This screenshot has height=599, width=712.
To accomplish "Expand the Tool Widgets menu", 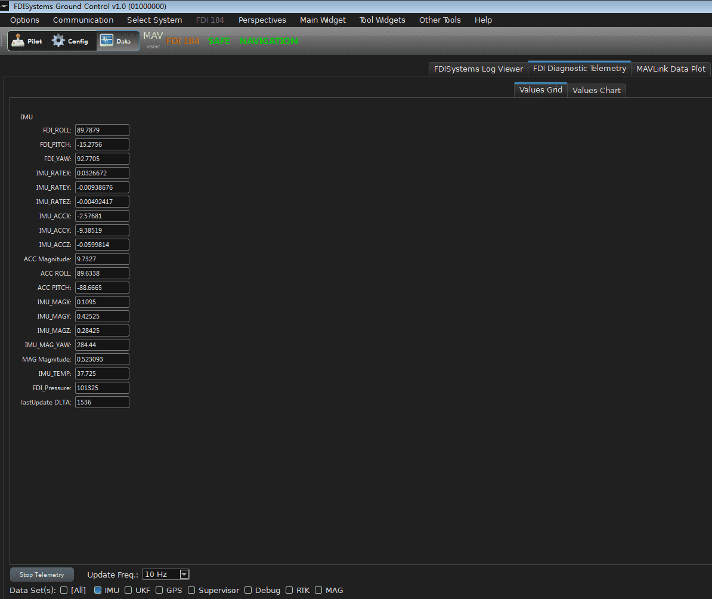I will coord(382,20).
